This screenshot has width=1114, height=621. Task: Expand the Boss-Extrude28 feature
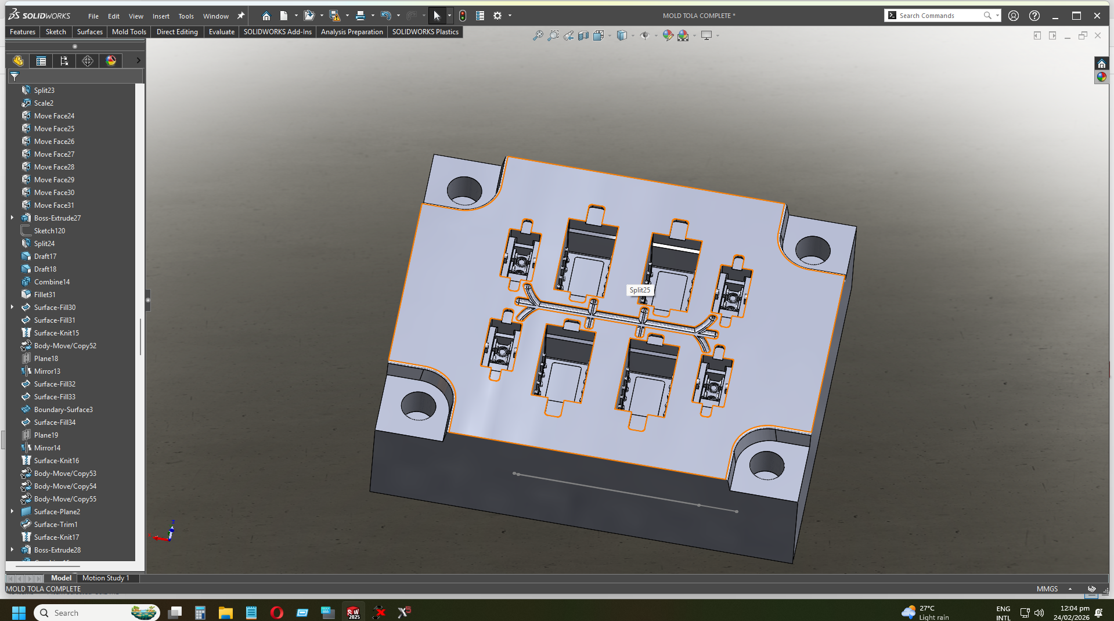pos(12,550)
